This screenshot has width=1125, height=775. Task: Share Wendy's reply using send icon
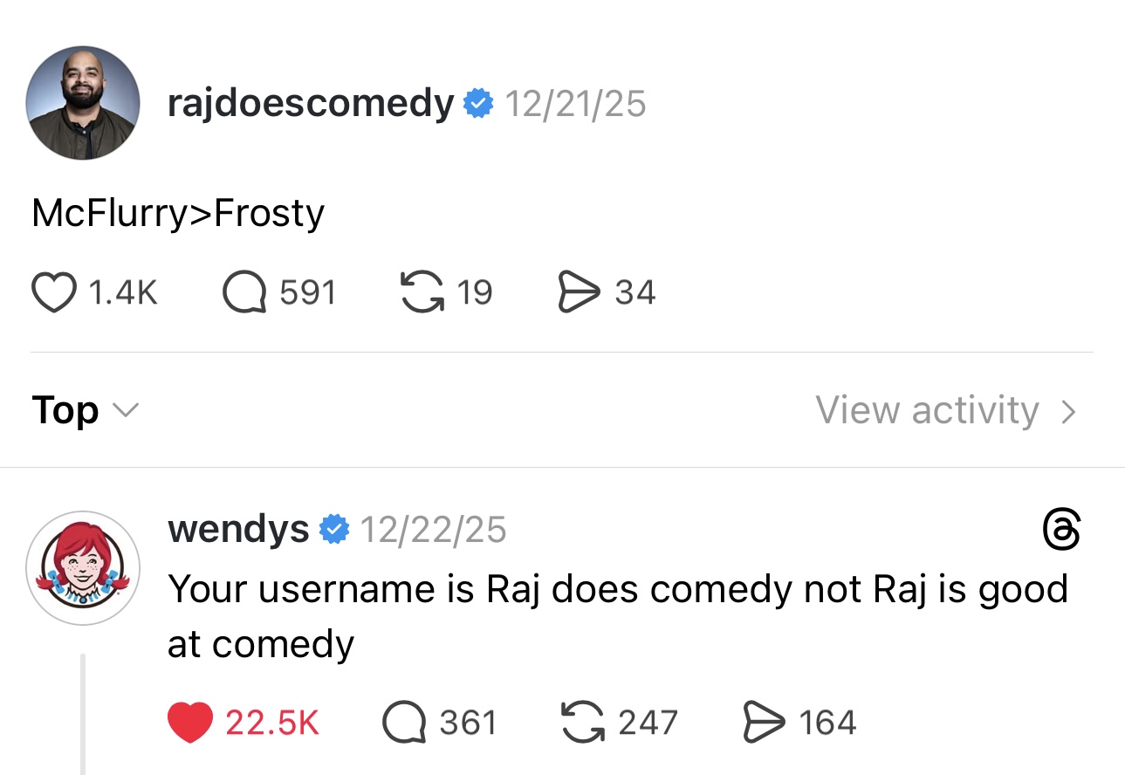[762, 723]
